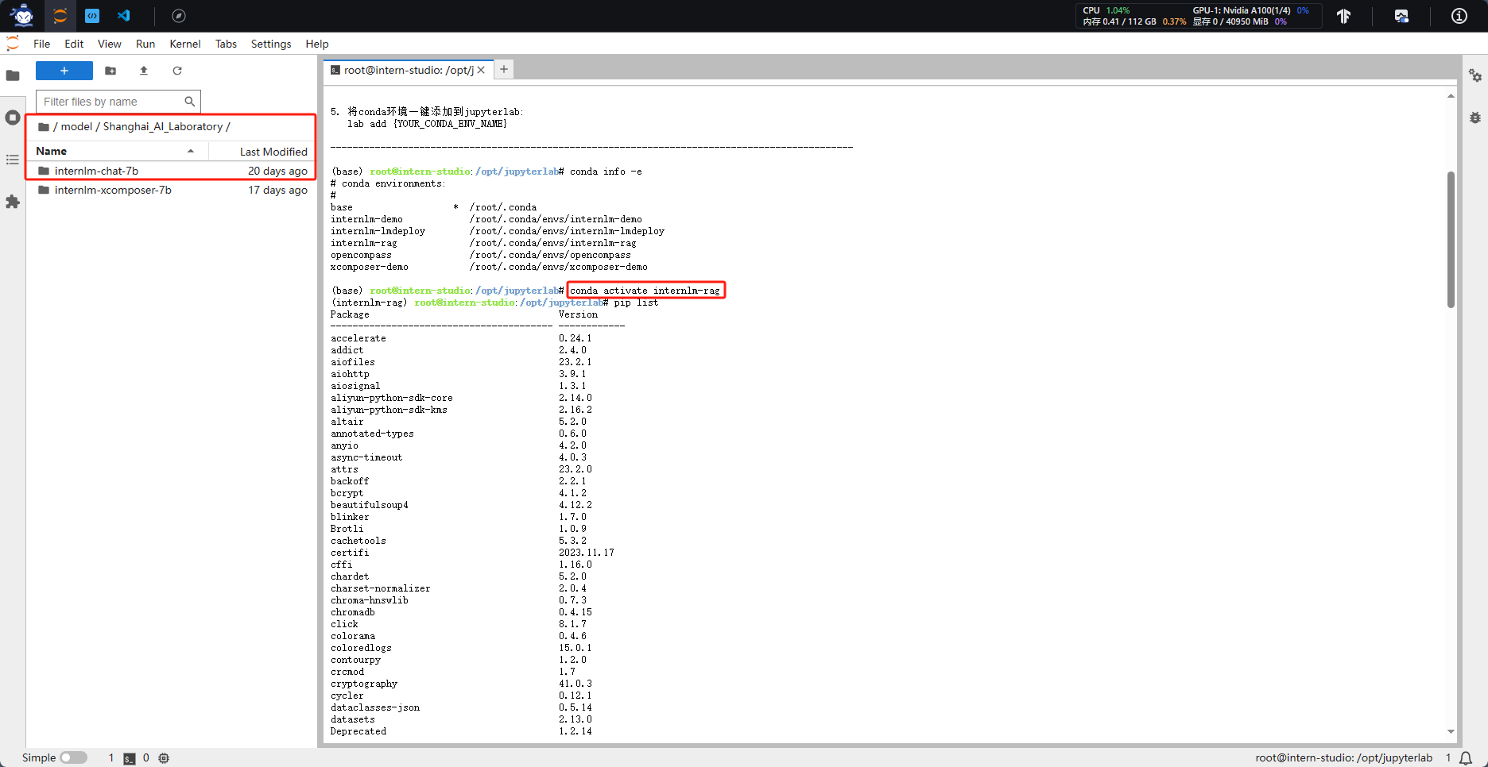The height and width of the screenshot is (767, 1488).
Task: Click the root folder icon in breadcrumb
Action: tap(44, 127)
